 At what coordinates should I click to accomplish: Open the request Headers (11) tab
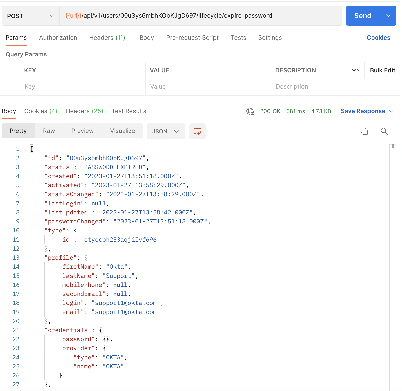click(x=107, y=38)
